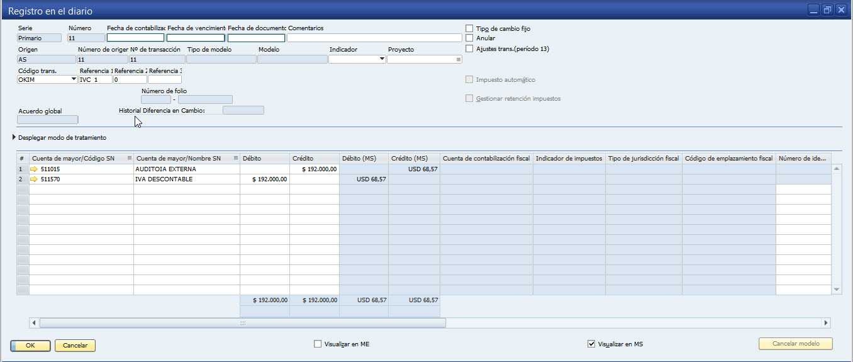This screenshot has height=362, width=853.
Task: Click the table's vertical scroll up arrow
Action: tap(836, 169)
